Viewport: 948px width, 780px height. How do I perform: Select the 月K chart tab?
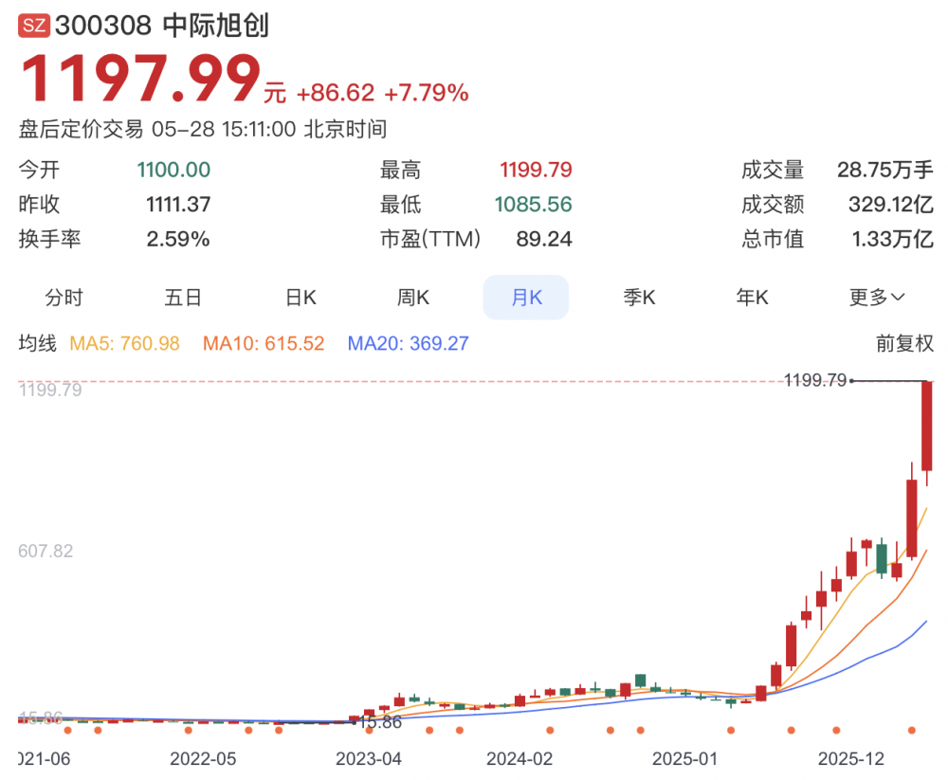526,298
